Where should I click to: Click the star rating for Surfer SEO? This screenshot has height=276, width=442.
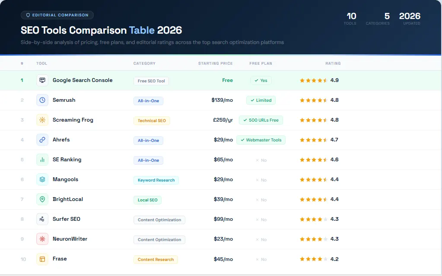[x=313, y=219]
